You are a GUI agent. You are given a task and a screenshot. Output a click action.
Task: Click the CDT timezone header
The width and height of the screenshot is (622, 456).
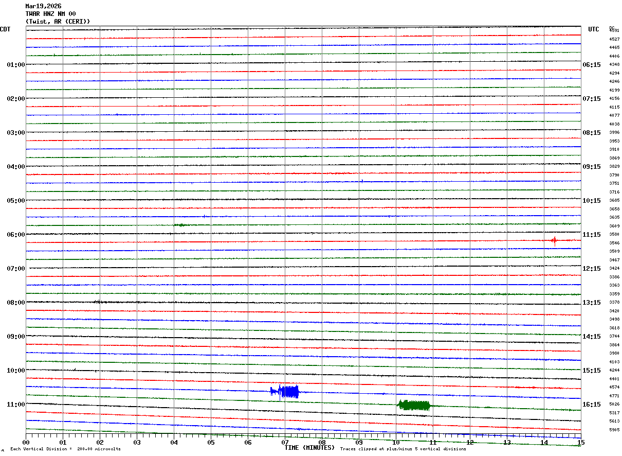(x=5, y=29)
